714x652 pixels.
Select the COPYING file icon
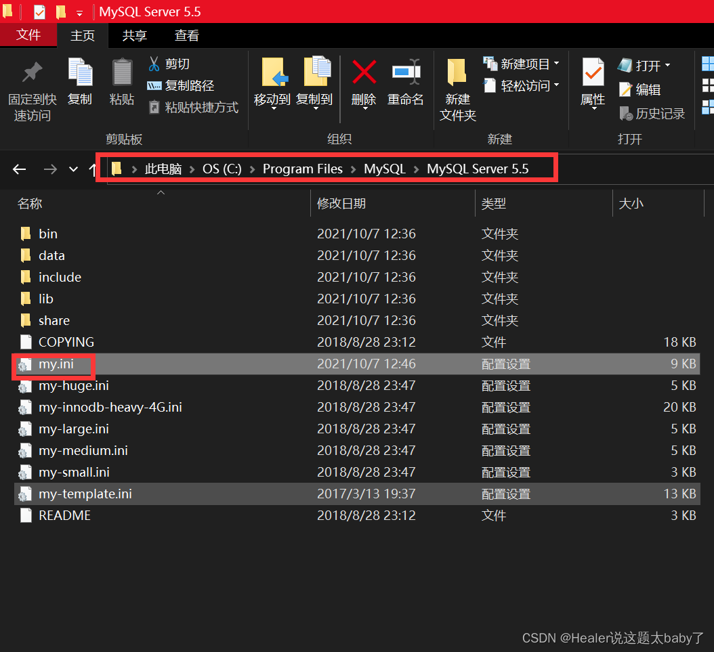[26, 342]
